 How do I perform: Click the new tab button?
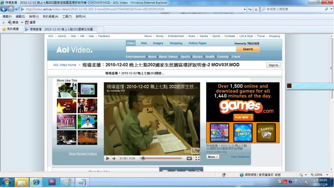tap(100, 29)
